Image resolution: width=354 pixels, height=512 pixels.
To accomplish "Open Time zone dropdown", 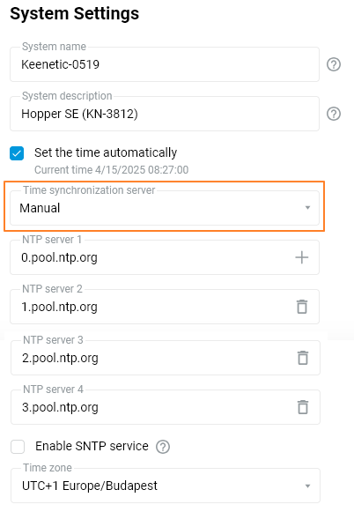I will 166,486.
